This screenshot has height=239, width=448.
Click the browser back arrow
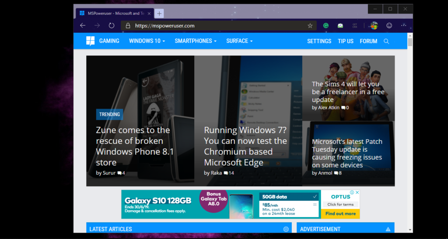(83, 26)
